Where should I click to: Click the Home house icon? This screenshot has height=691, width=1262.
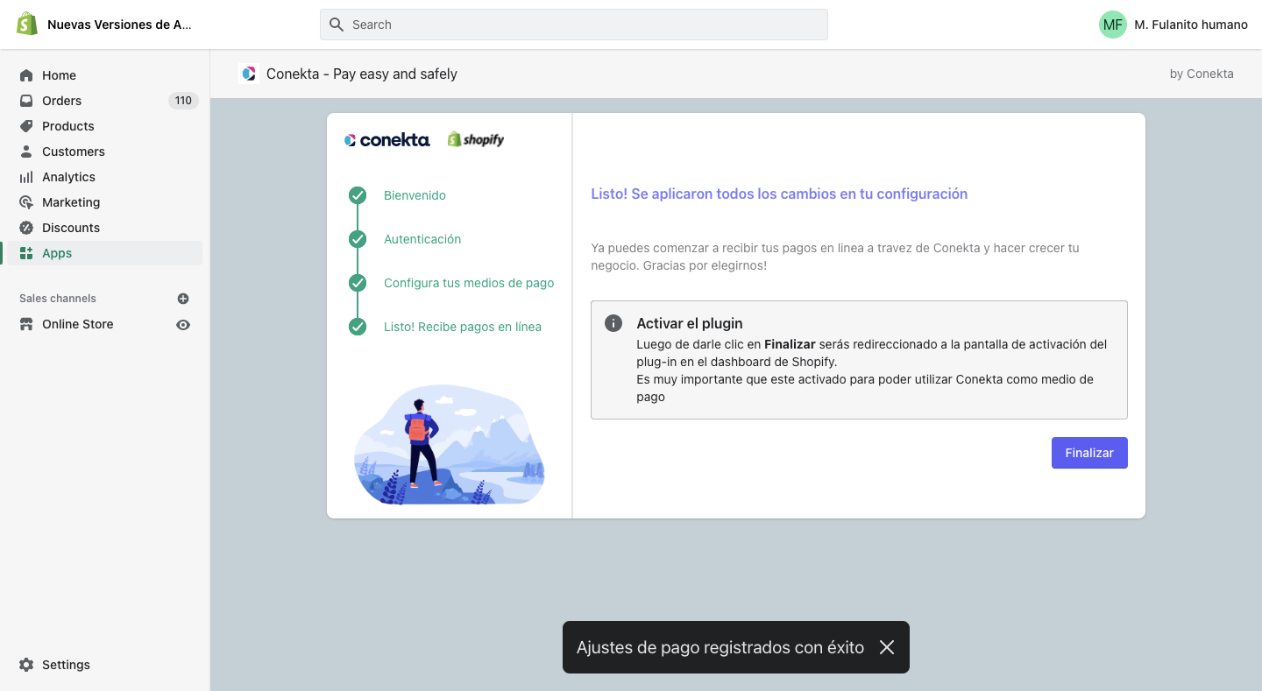click(26, 75)
